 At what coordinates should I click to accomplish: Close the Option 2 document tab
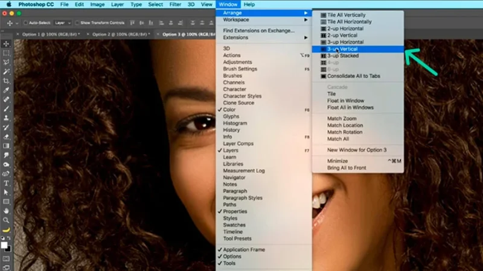(88, 34)
